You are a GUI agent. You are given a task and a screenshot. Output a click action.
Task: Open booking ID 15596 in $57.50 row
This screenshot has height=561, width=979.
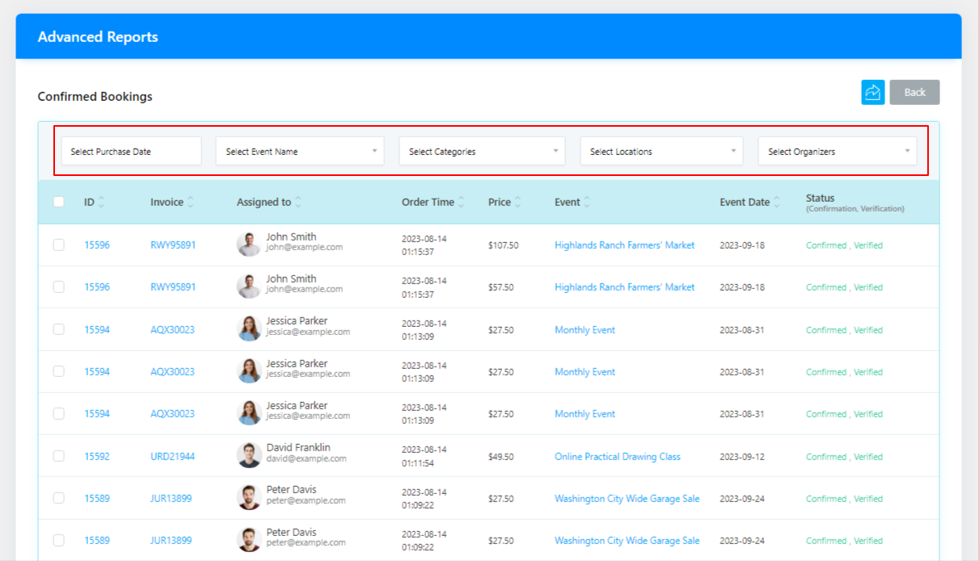[97, 287]
